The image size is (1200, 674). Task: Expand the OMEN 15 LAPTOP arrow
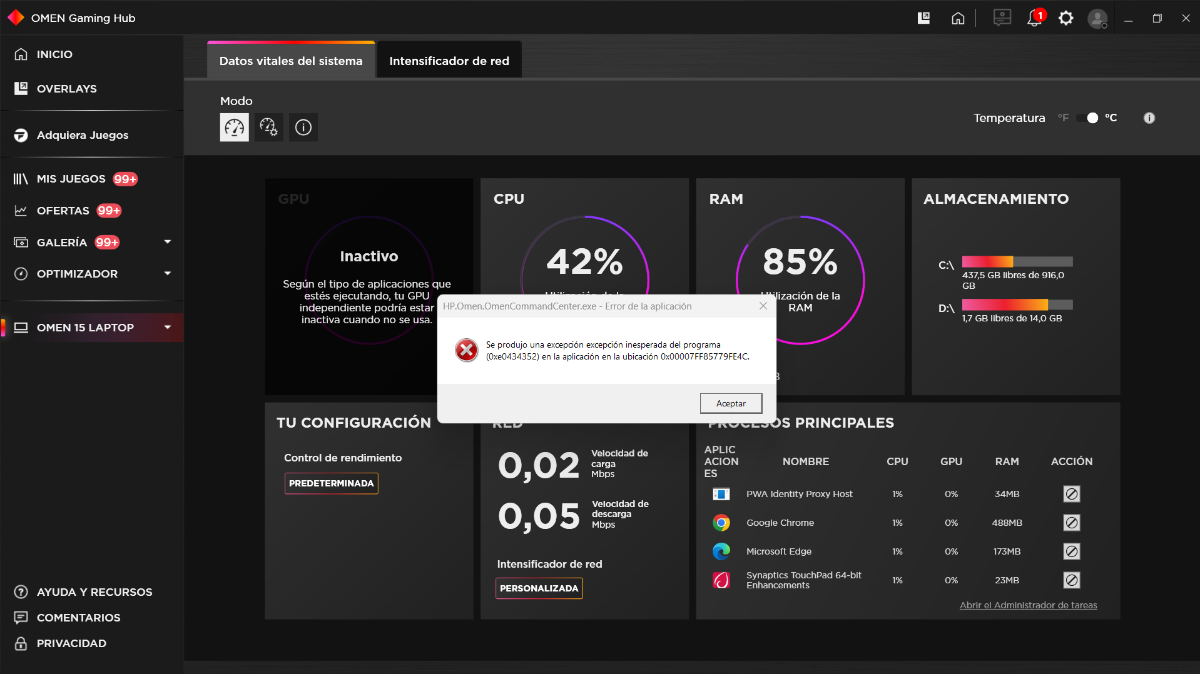point(167,327)
